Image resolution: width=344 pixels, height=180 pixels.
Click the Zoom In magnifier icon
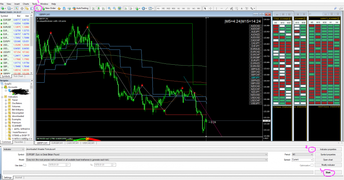pyautogui.click(x=109, y=8)
